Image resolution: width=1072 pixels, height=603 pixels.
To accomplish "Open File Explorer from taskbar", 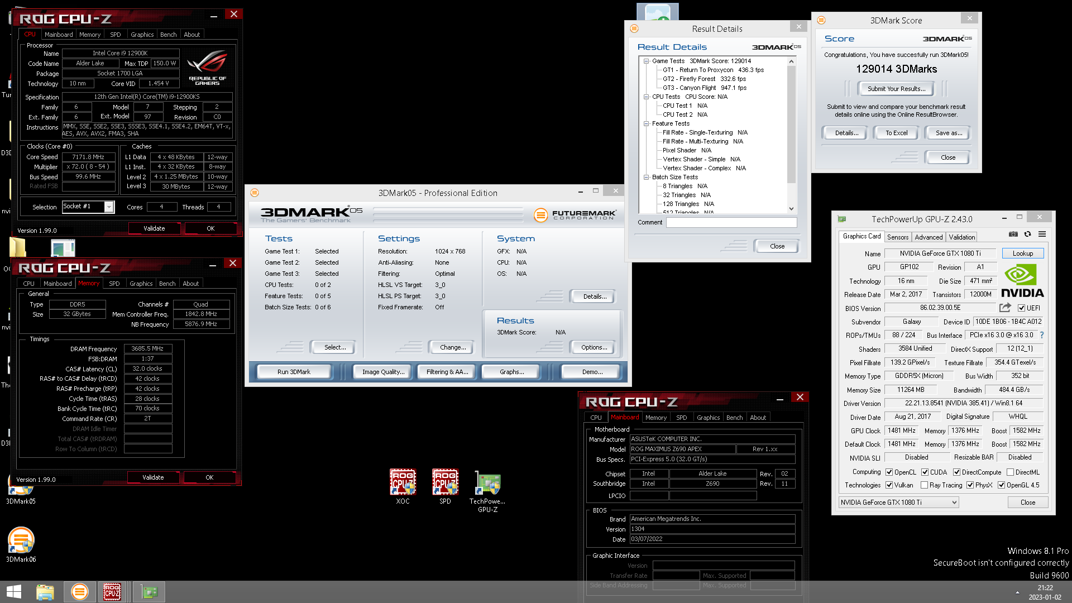I will point(45,592).
